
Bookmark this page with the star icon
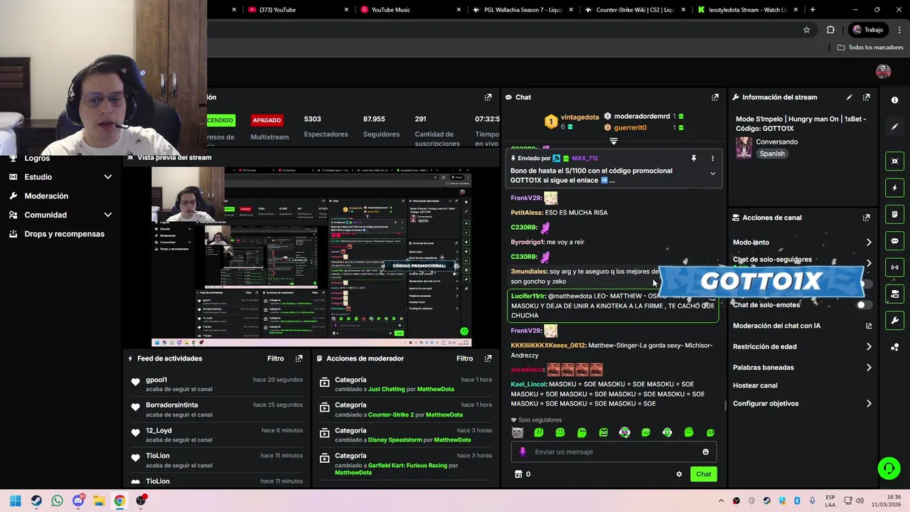pos(806,30)
